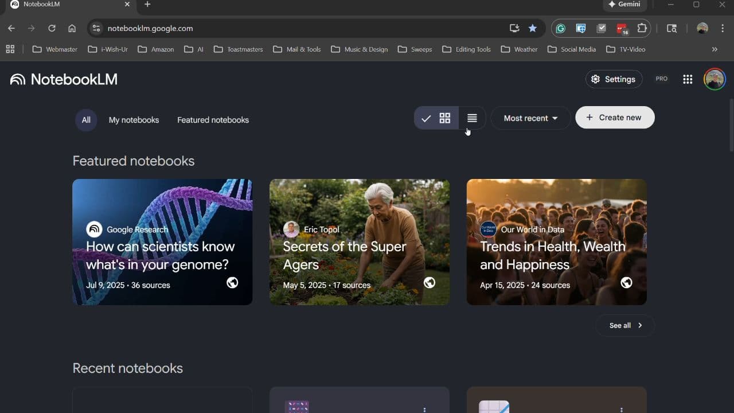The width and height of the screenshot is (734, 413).
Task: Switch to the My notebooks tab
Action: click(x=134, y=120)
